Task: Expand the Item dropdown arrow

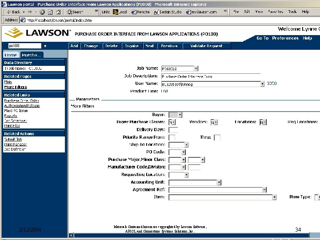Action: [275, 197]
